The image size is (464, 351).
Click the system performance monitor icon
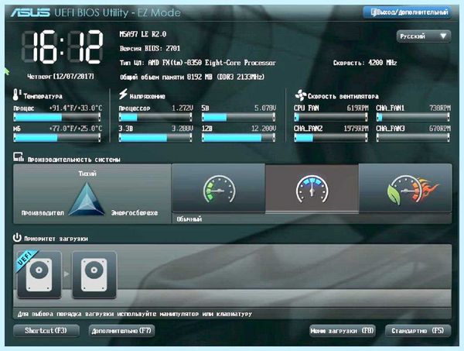point(19,157)
